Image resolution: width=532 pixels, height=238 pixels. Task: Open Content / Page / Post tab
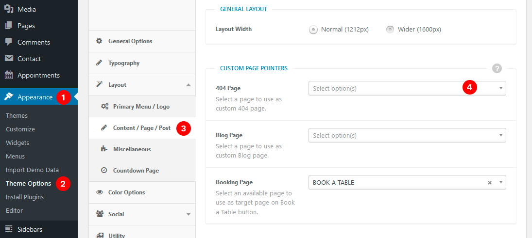pyautogui.click(x=141, y=128)
